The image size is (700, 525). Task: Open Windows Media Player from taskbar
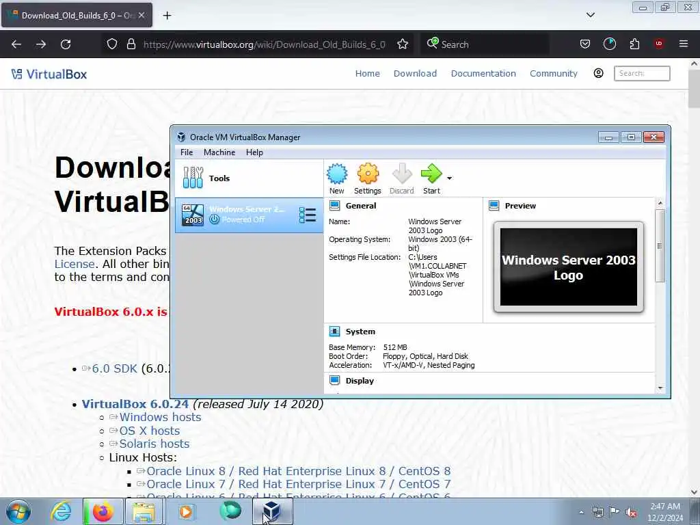[x=186, y=511]
